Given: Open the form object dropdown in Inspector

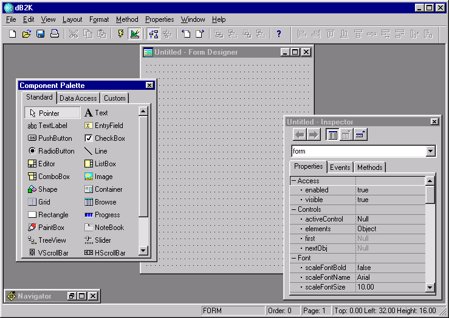Looking at the screenshot, I should (430, 151).
